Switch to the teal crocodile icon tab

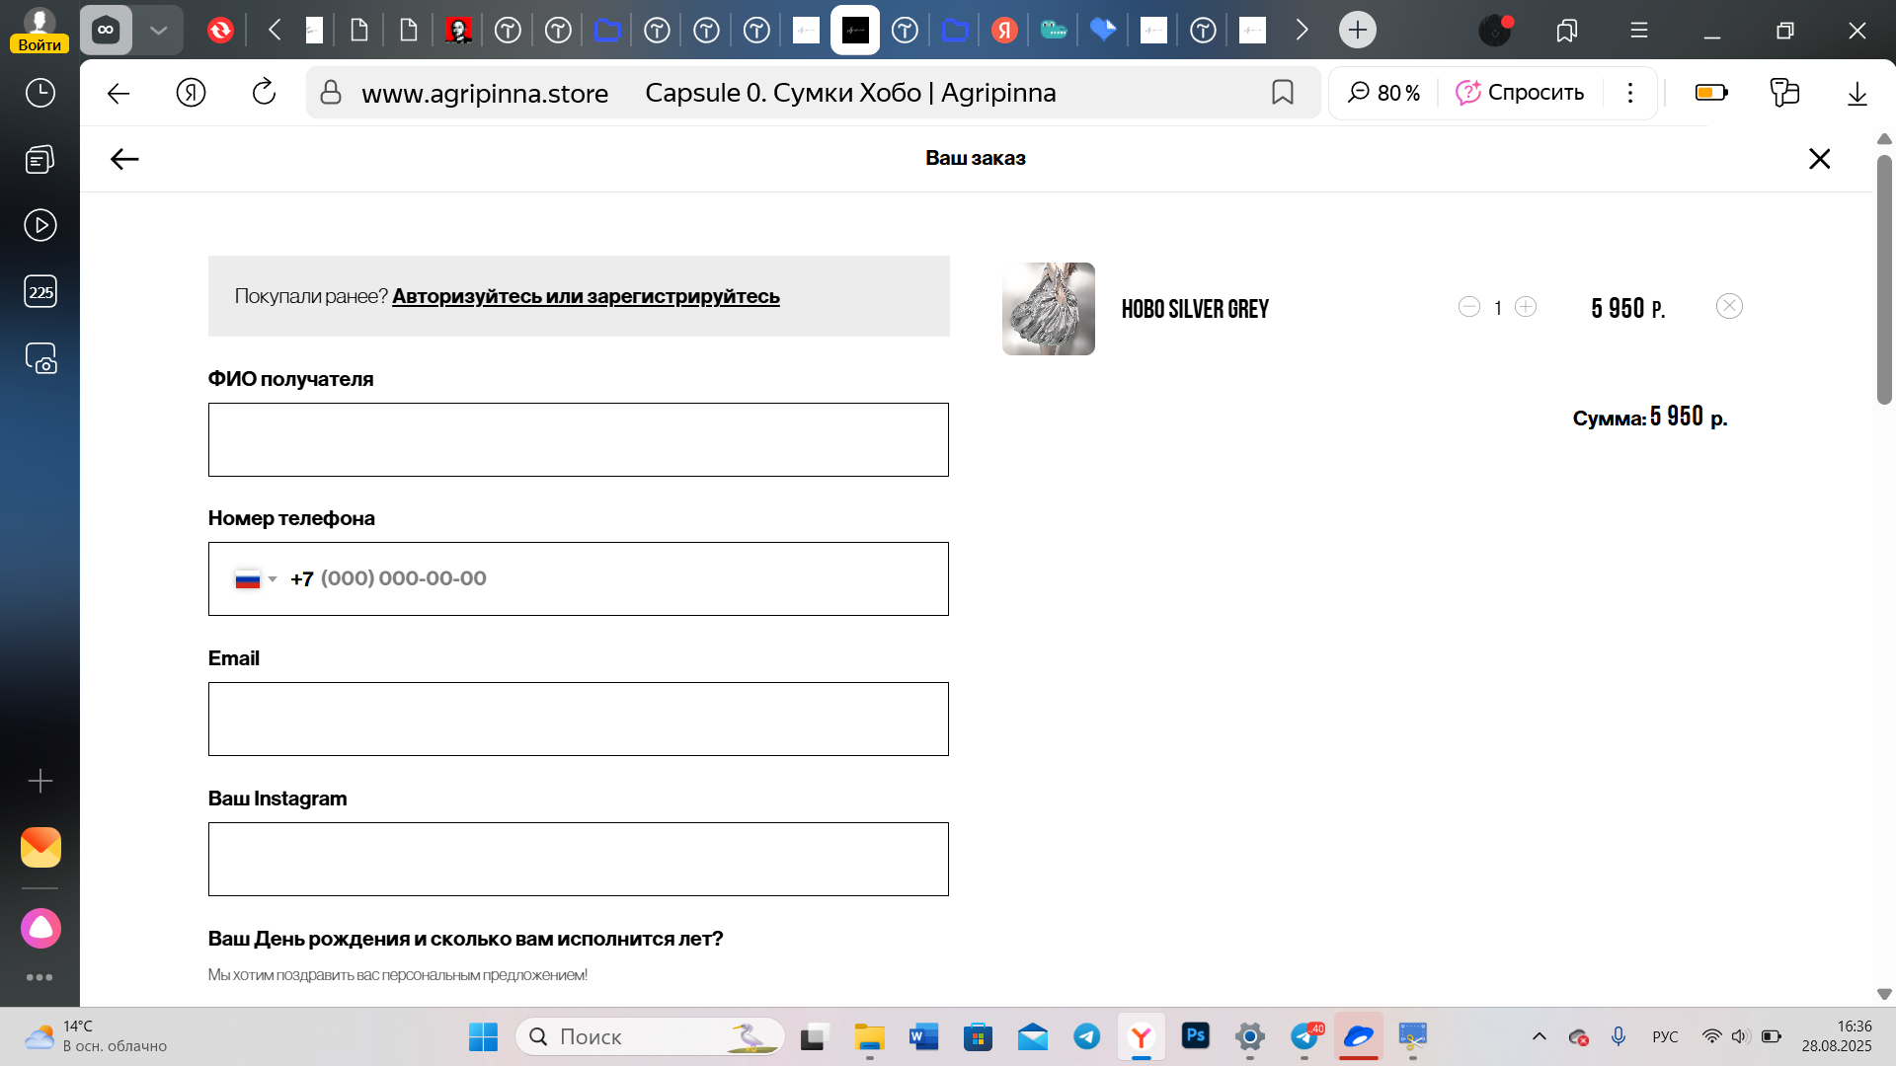1054,31
